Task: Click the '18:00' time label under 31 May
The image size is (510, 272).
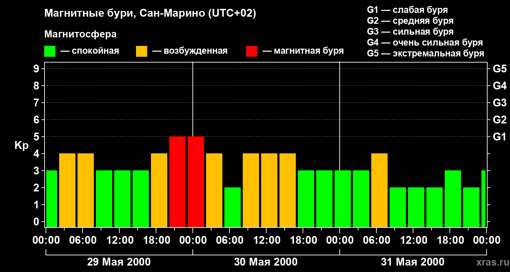Action: [450, 240]
